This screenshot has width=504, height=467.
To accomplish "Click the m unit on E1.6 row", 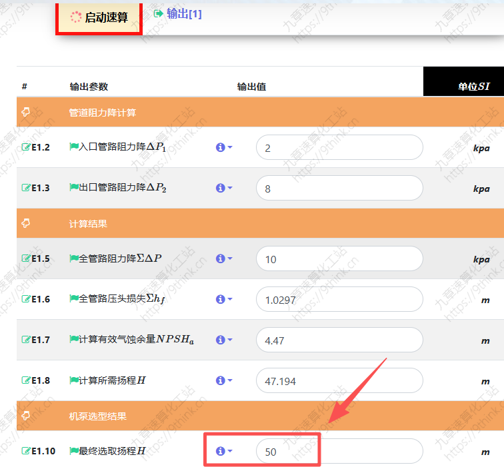I will (485, 300).
